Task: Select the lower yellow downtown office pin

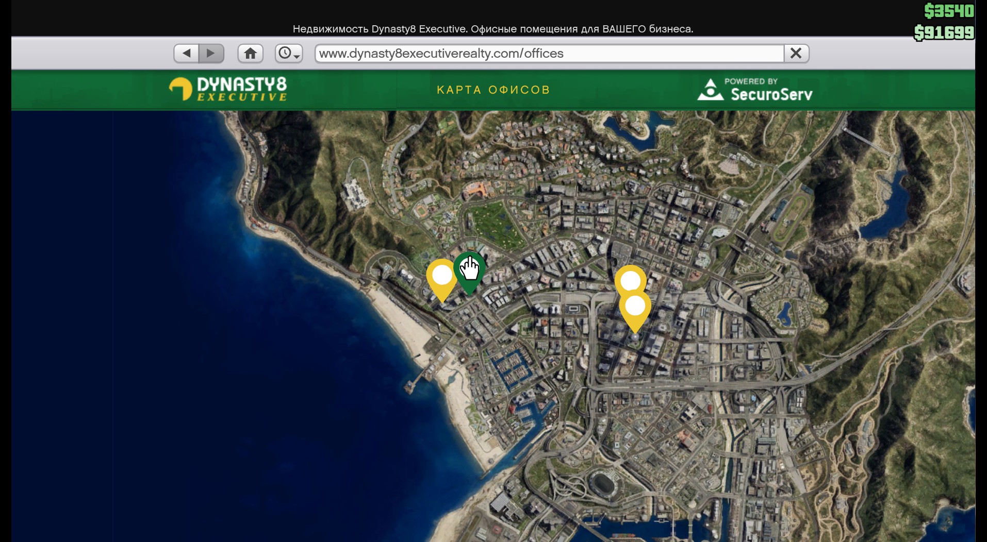Action: [x=635, y=311]
